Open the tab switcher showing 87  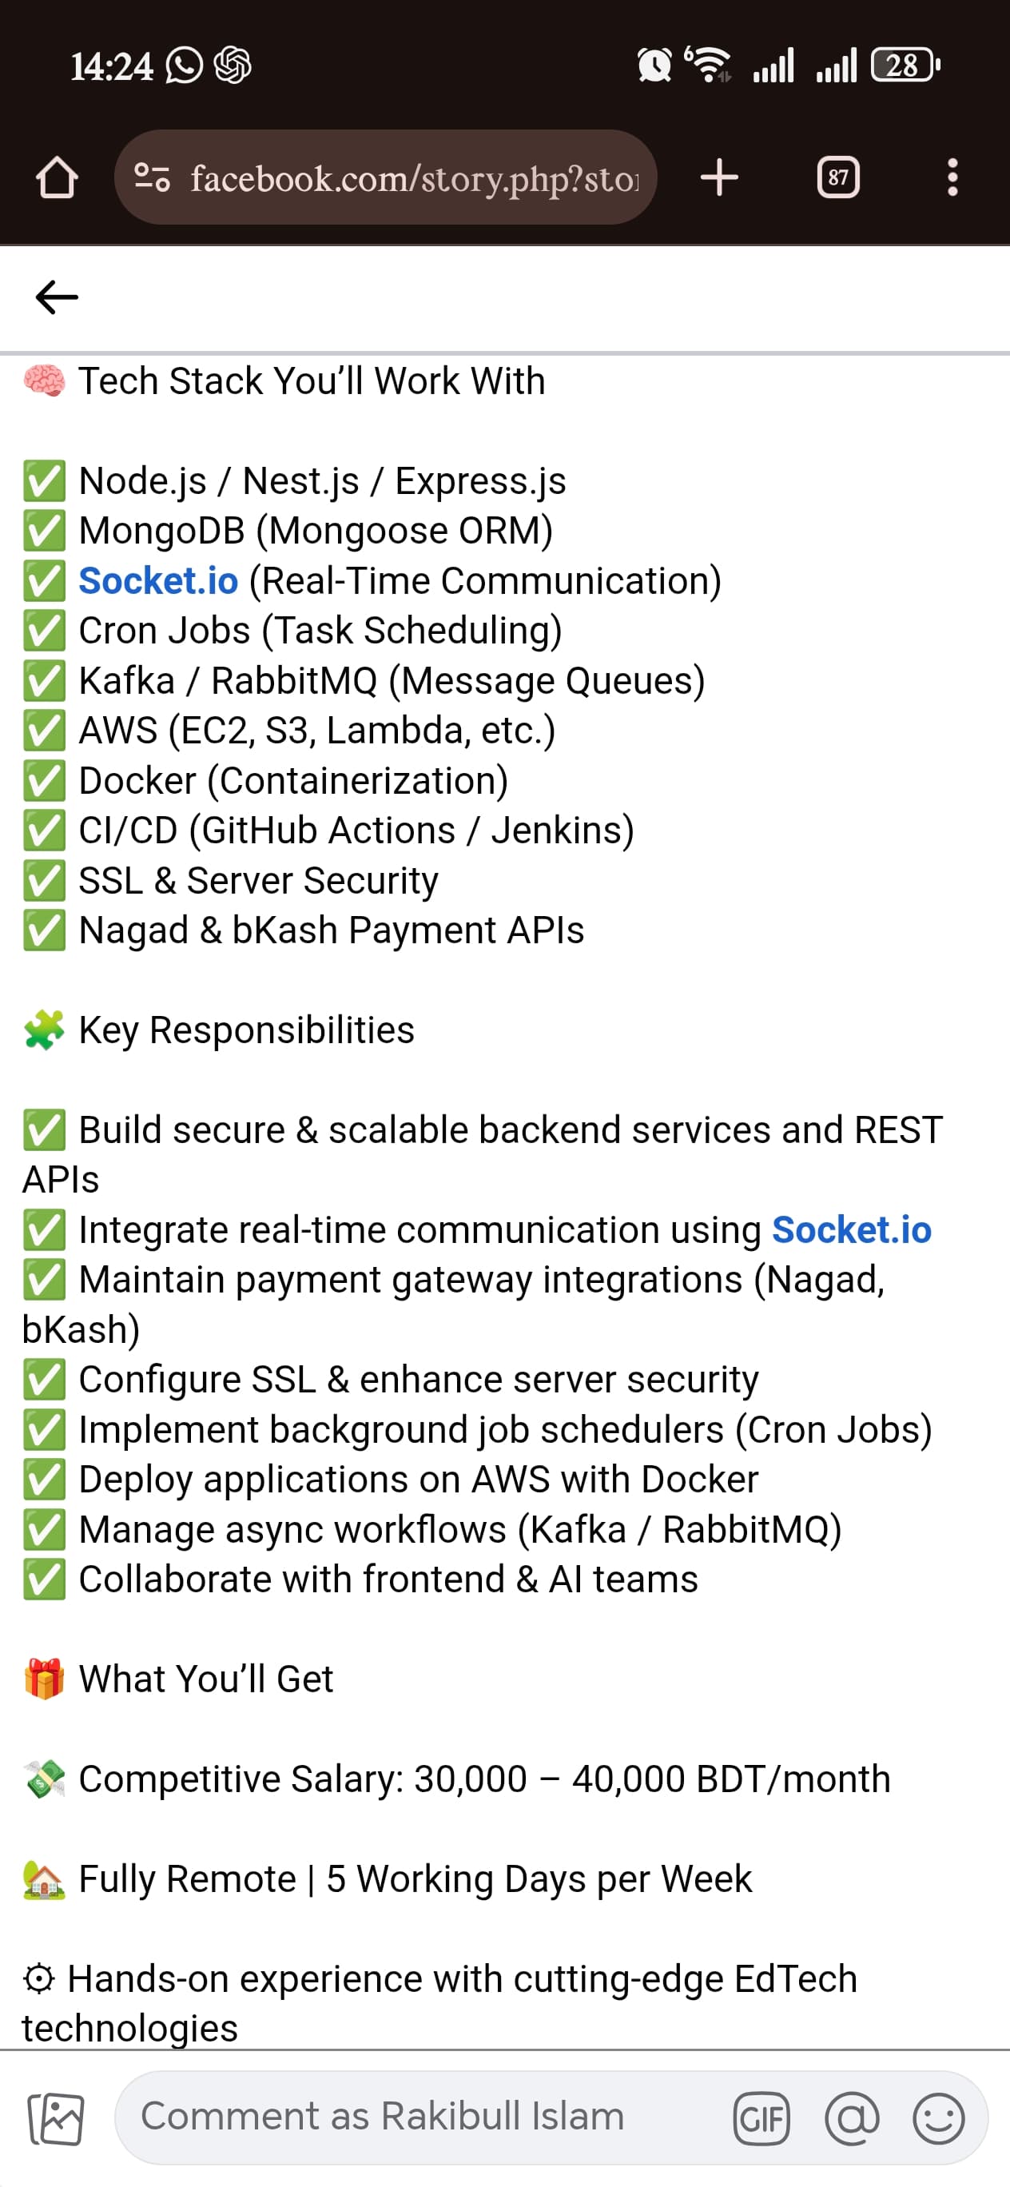click(837, 177)
